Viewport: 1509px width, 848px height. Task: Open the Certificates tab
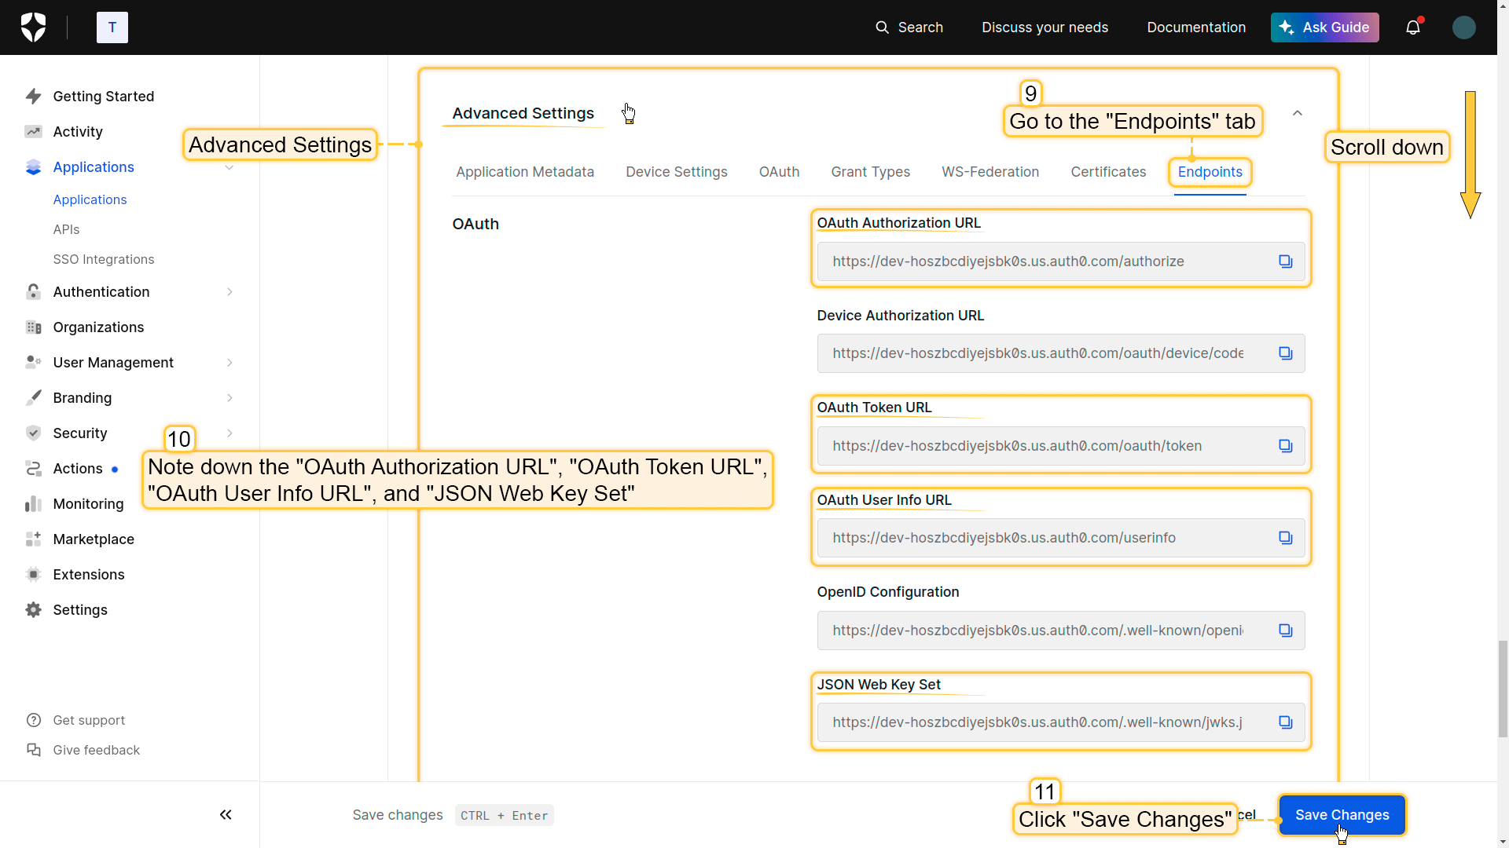point(1107,172)
